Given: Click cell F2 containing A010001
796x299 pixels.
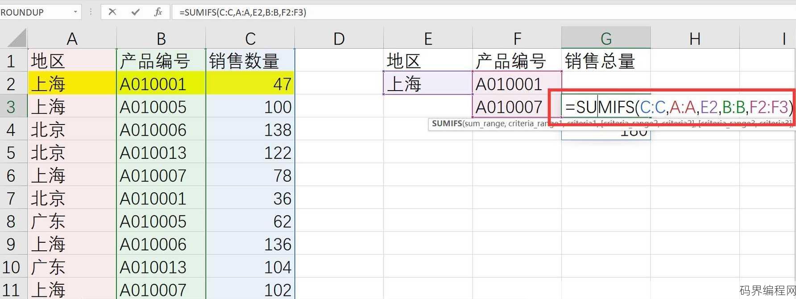Looking at the screenshot, I should tap(517, 84).
